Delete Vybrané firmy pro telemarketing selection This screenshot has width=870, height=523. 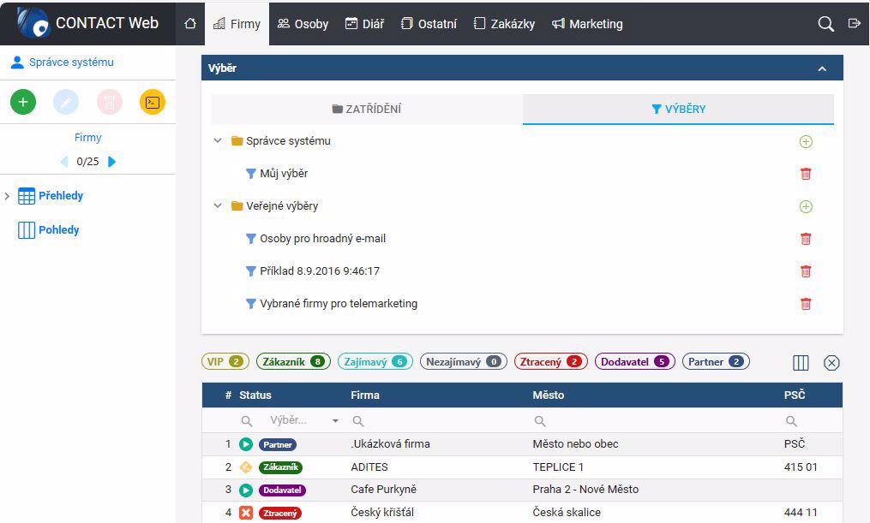[x=806, y=304]
